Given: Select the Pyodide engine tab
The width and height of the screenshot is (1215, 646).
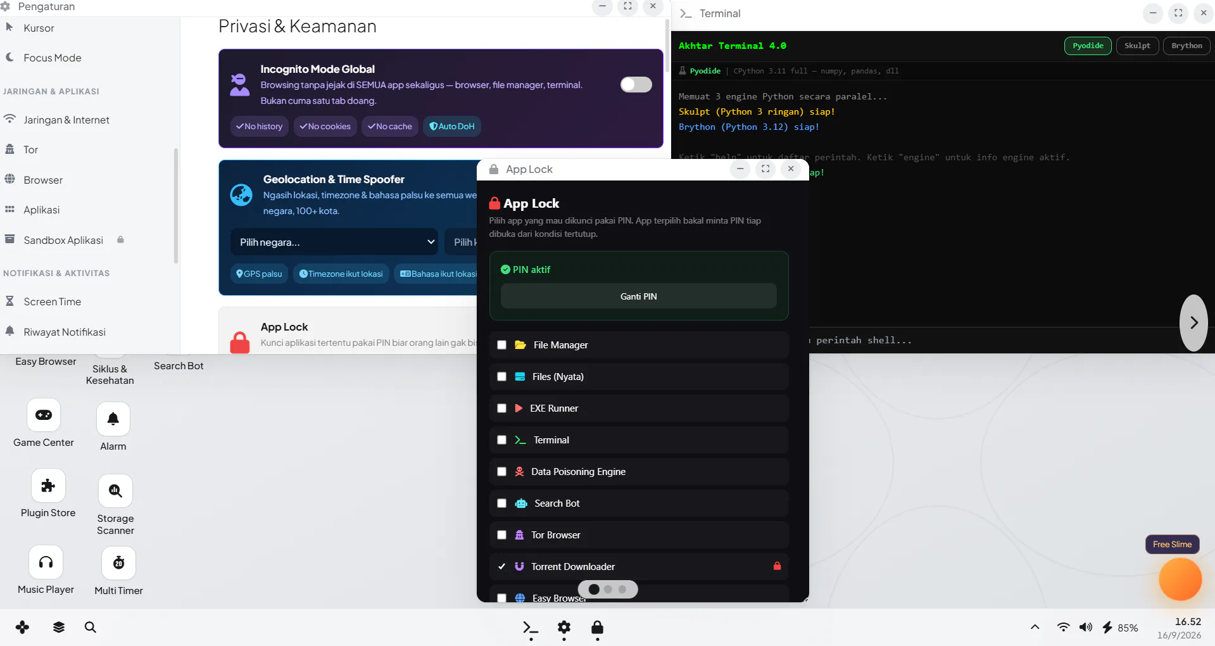Looking at the screenshot, I should [1088, 46].
